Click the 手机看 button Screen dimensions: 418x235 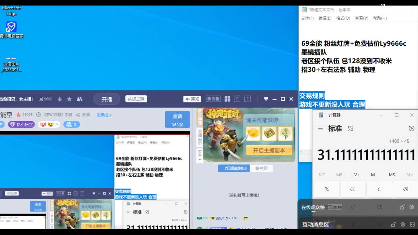tap(213, 99)
